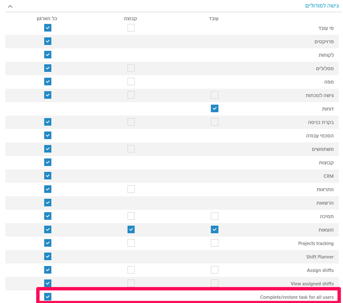343x303 pixels.
Task: Enable קבוצה checkbox for בקרת כניסה
Action: point(131,122)
